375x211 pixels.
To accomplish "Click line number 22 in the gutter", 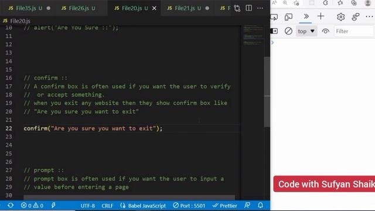I will tap(9, 128).
